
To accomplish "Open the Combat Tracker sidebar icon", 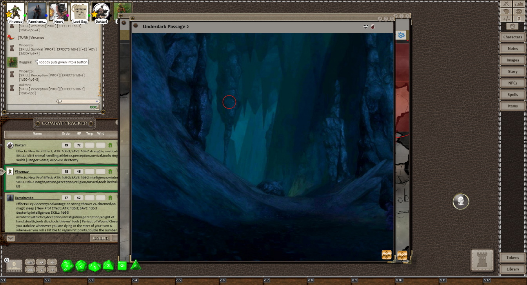I will [506, 4].
